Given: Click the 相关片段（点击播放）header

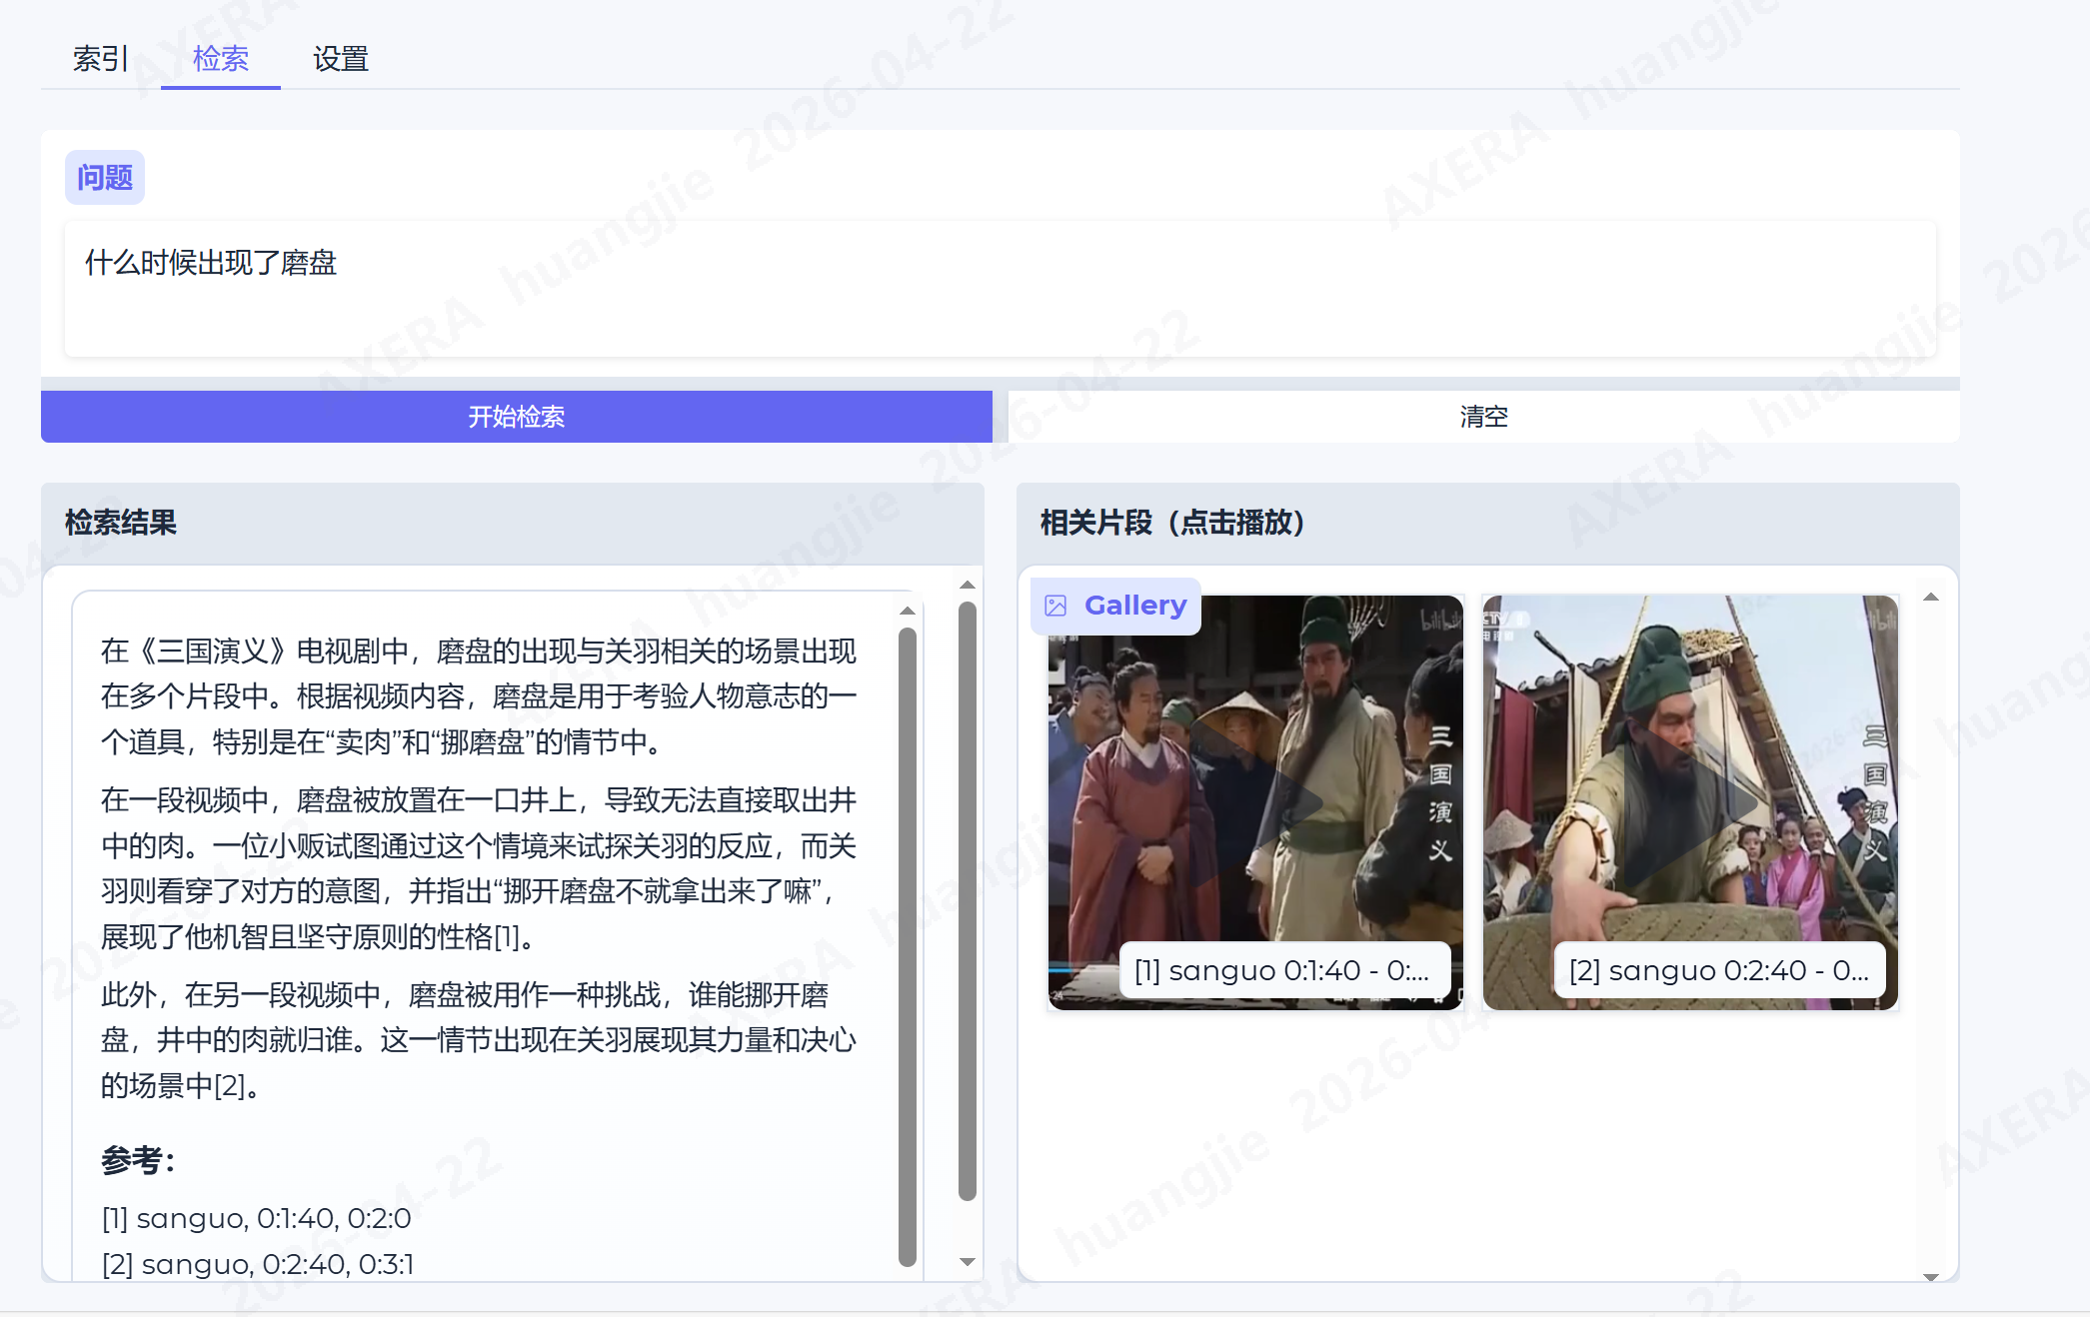Looking at the screenshot, I should [1488, 524].
